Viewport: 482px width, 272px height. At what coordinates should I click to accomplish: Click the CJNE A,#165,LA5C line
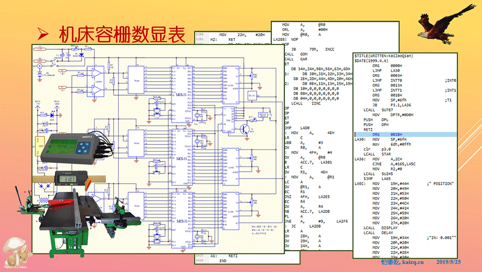point(394,164)
